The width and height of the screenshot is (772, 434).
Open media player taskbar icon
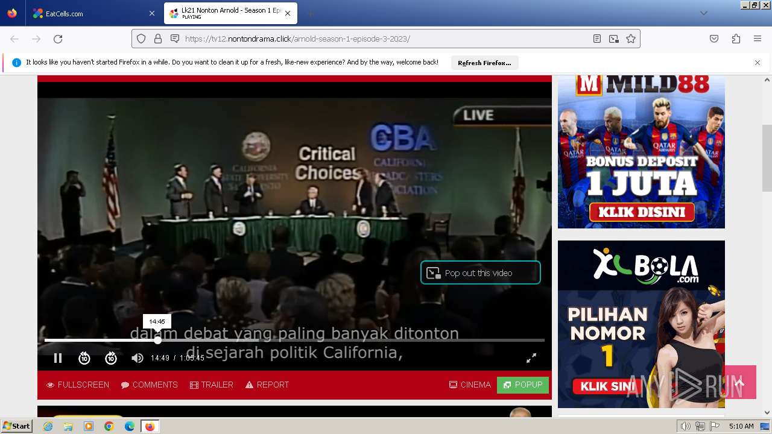[89, 426]
